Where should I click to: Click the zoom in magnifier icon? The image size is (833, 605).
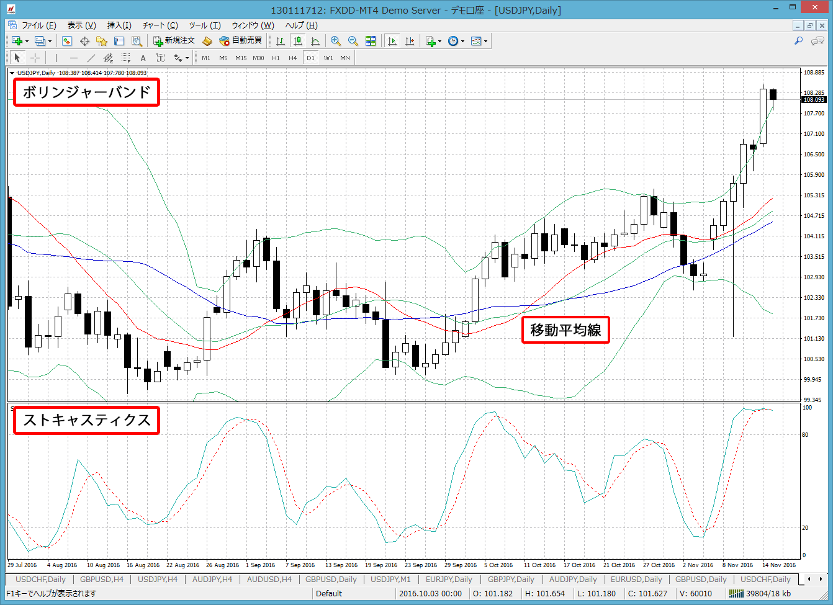pos(336,41)
